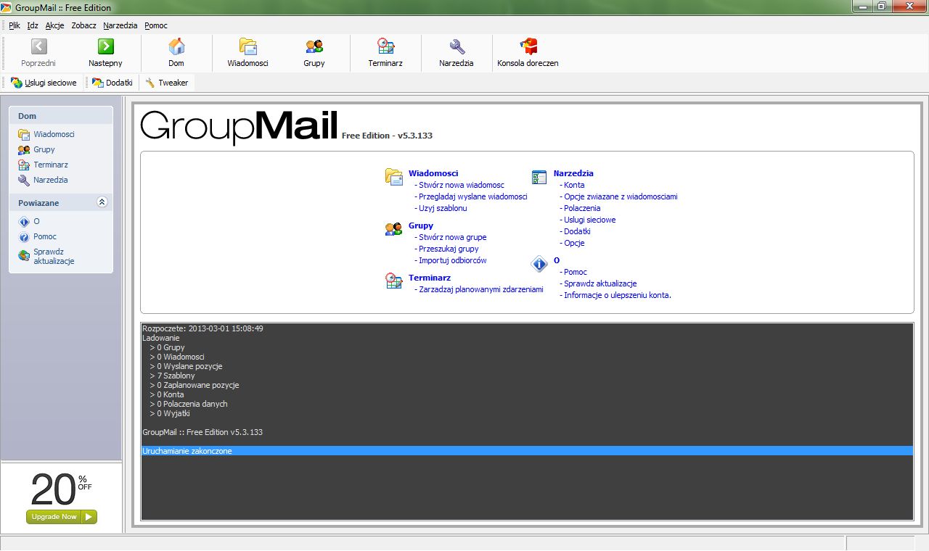Click the Polaczenia link
This screenshot has width=929, height=551.
point(582,208)
